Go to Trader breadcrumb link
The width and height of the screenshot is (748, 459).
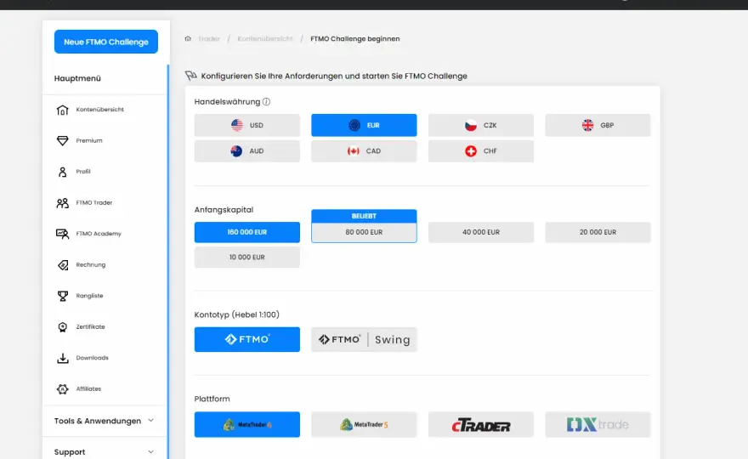pyautogui.click(x=209, y=38)
